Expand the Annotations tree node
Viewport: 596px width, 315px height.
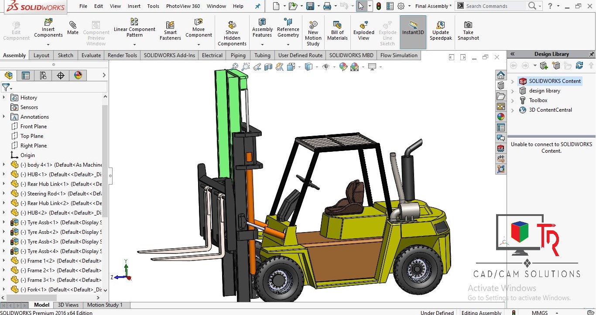pyautogui.click(x=4, y=117)
